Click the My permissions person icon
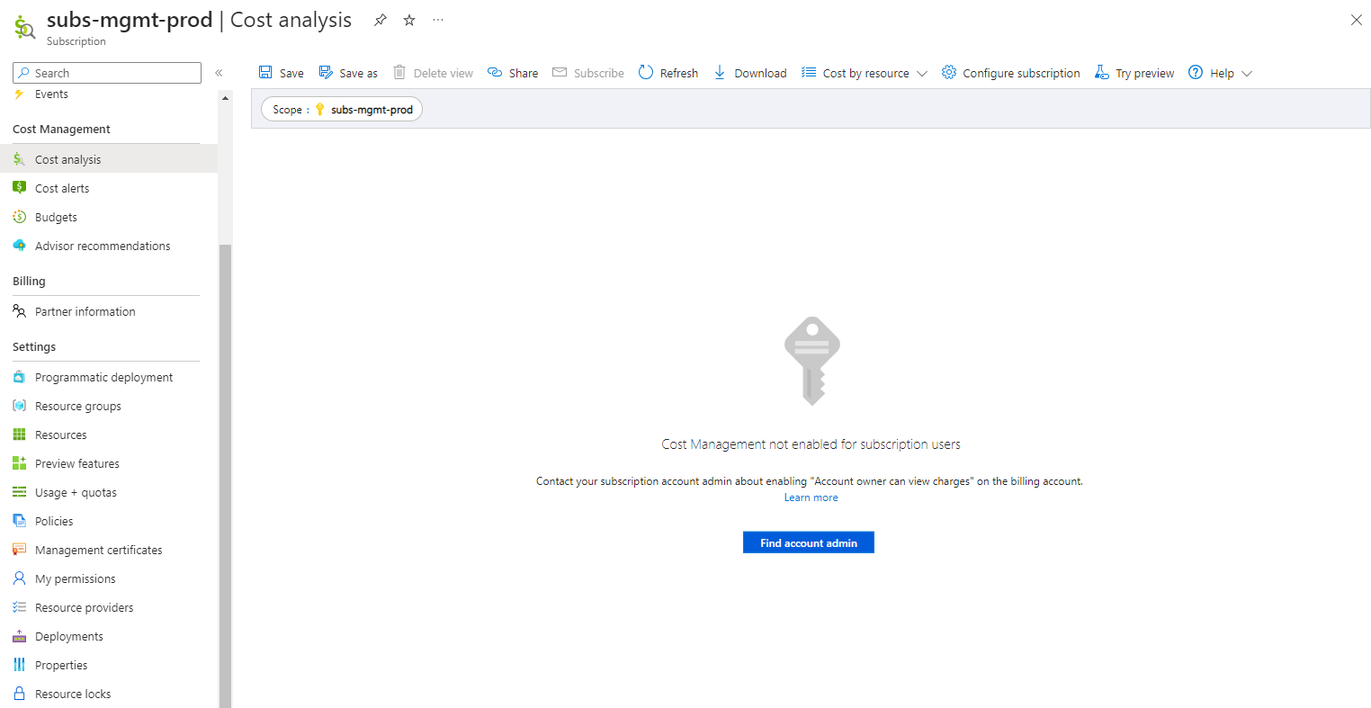This screenshot has height=708, width=1371. coord(19,578)
